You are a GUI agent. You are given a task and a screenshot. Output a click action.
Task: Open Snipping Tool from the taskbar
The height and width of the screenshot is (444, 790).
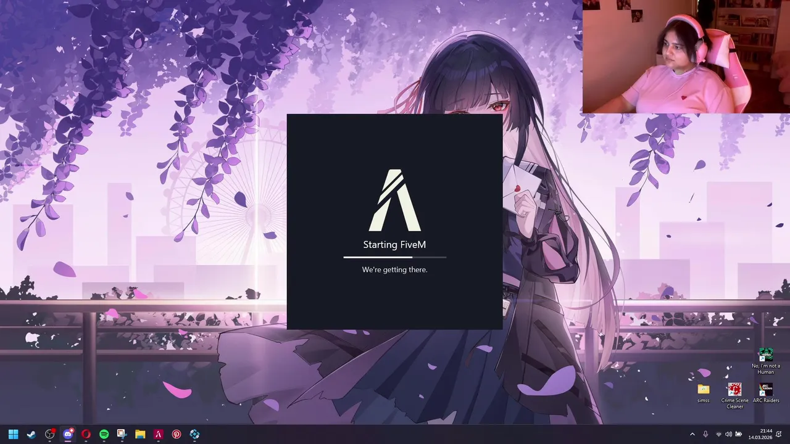(122, 434)
